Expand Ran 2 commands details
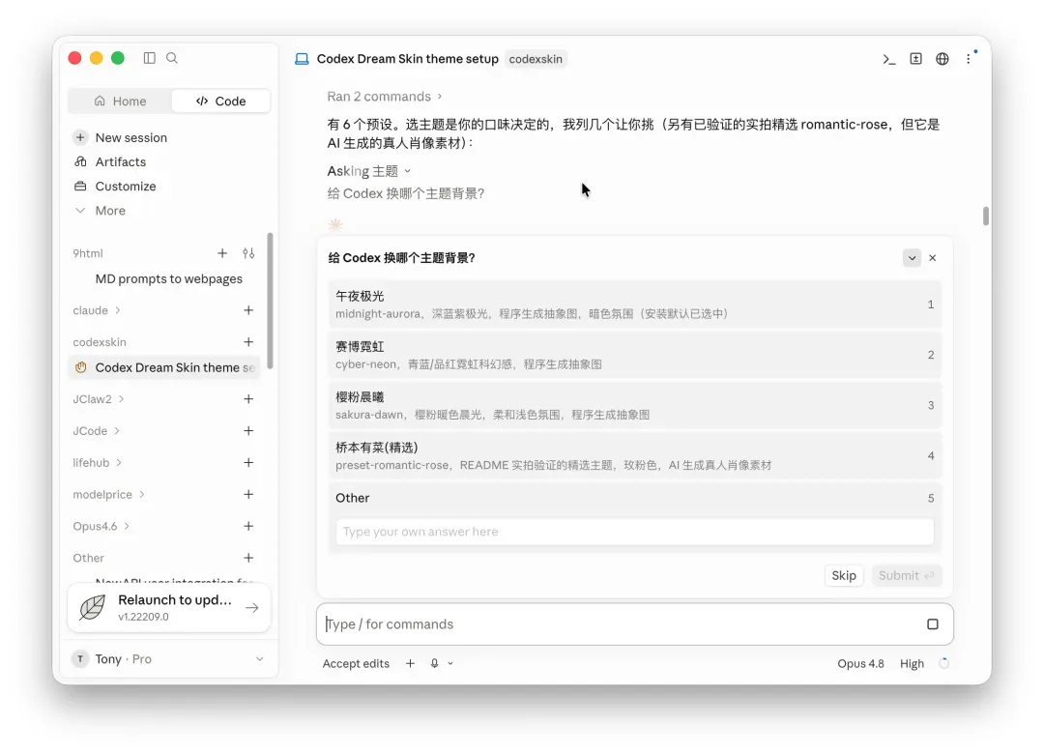The image size is (1044, 754). 384,97
